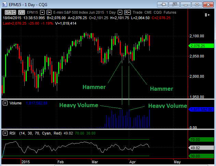Image resolution: width=216 pixels, height=166 pixels.
Task: Open the 1 Day interval dropdown
Action: (x=120, y=12)
